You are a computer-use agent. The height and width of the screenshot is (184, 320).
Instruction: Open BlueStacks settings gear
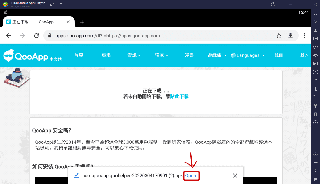315,154
